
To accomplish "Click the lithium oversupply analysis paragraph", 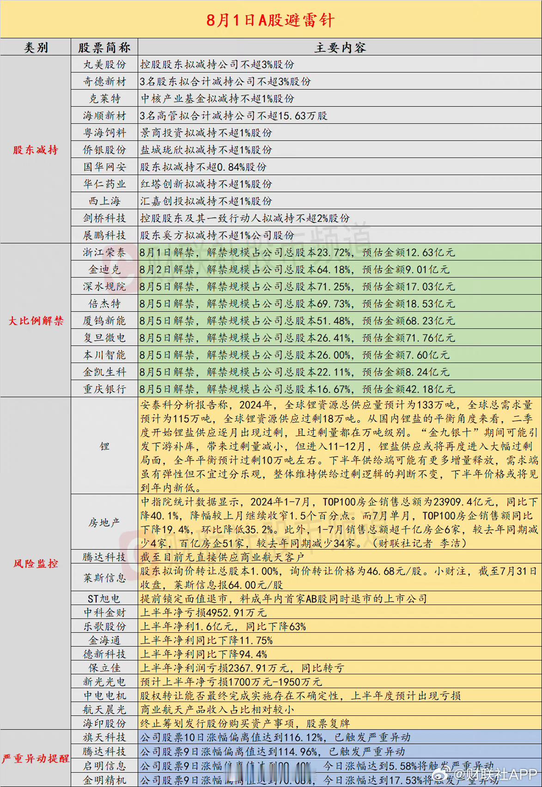I will (x=340, y=446).
